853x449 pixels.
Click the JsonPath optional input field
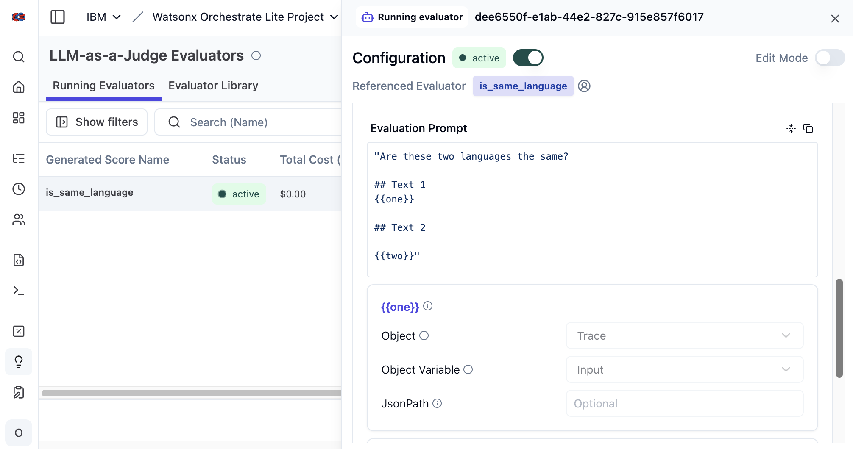[684, 404]
